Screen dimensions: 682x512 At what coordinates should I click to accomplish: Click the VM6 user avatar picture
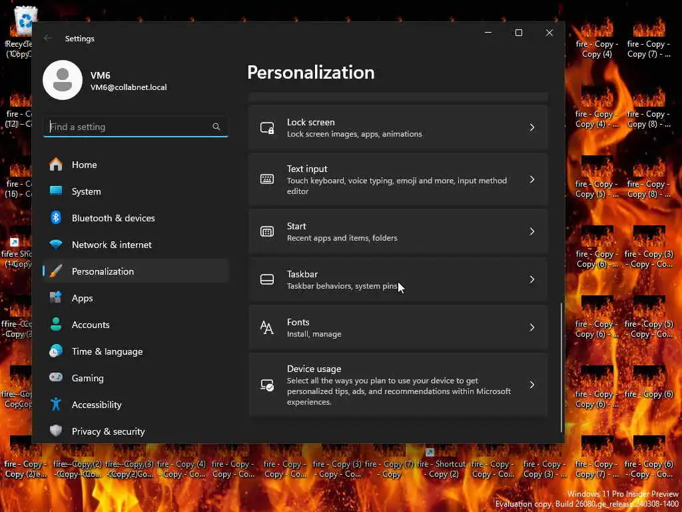(63, 80)
